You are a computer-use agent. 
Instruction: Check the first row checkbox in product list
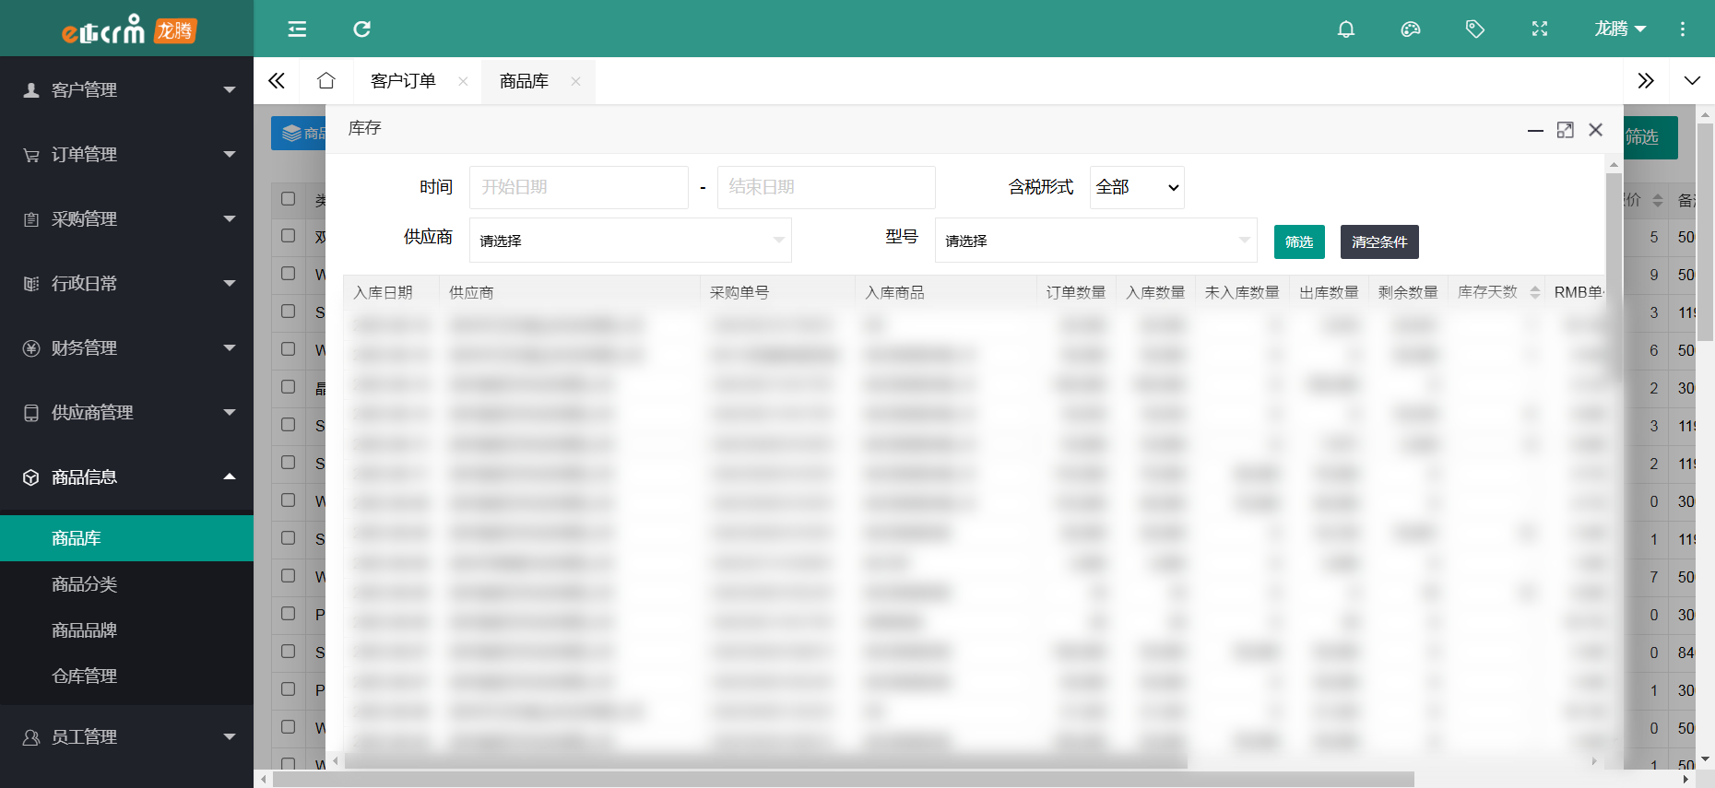pyautogui.click(x=289, y=236)
